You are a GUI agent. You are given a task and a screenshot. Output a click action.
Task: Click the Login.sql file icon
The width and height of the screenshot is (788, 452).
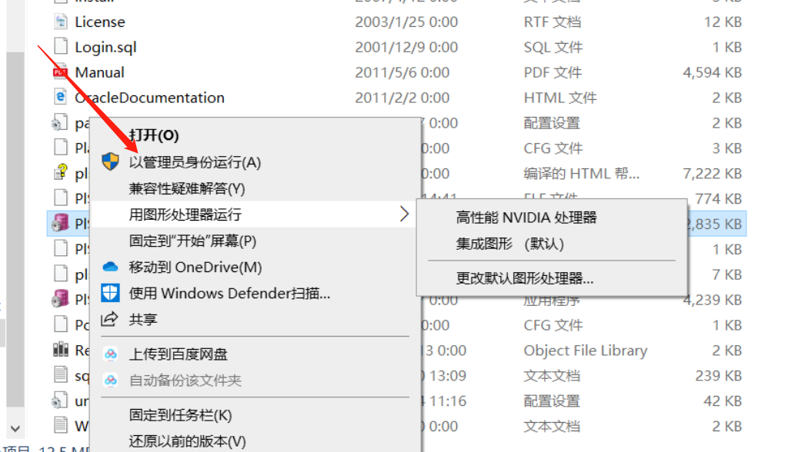(x=61, y=47)
